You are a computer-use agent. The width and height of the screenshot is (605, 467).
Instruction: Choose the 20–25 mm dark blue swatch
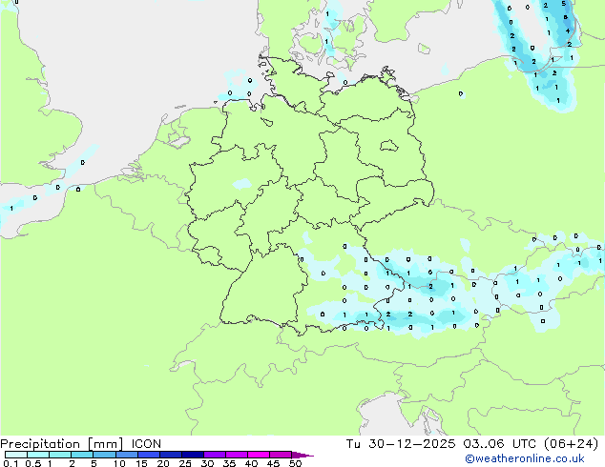[171, 455]
